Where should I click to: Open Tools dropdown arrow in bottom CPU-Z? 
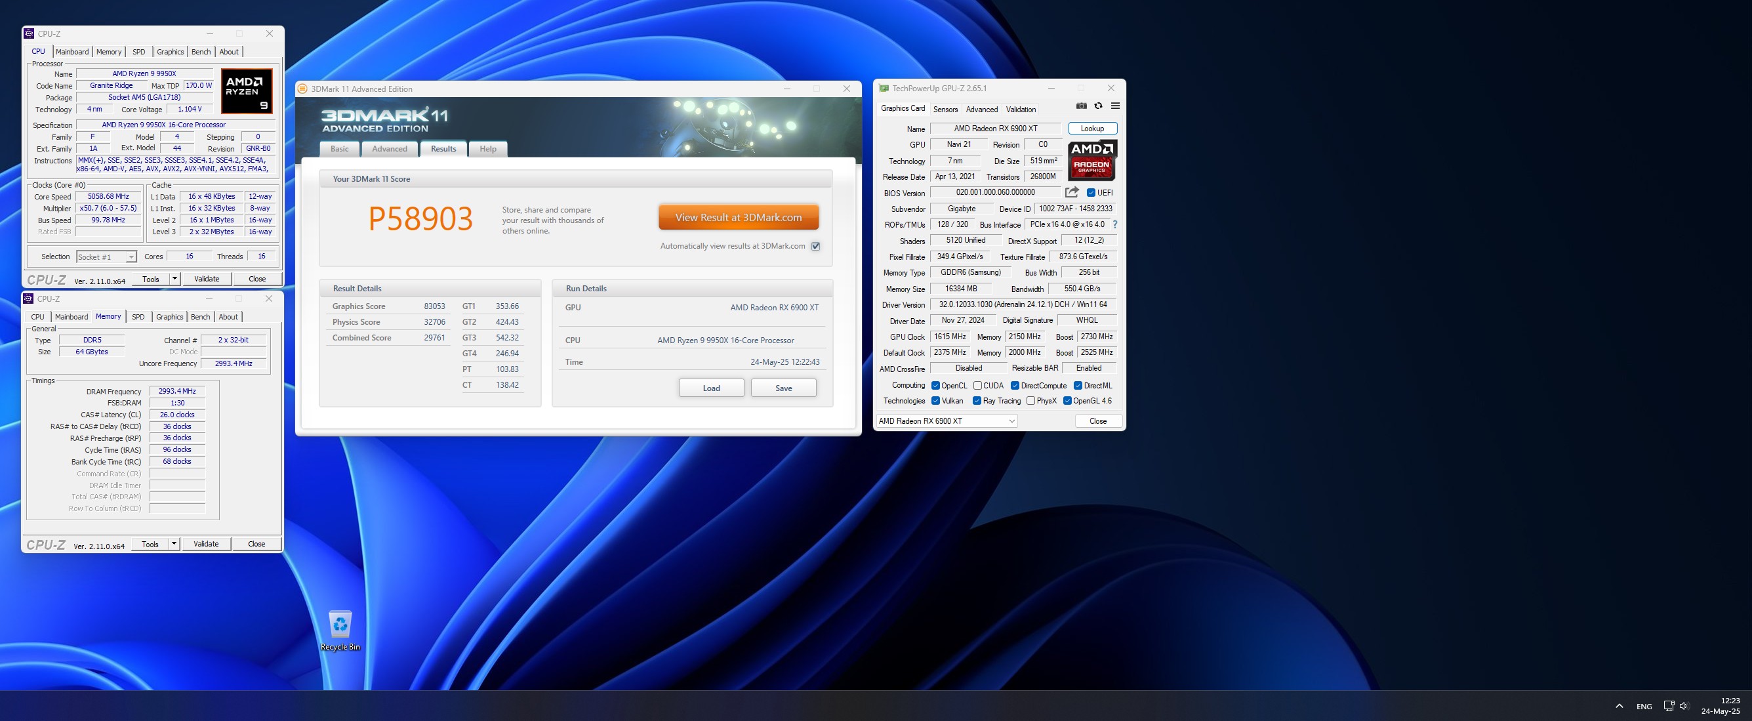174,544
